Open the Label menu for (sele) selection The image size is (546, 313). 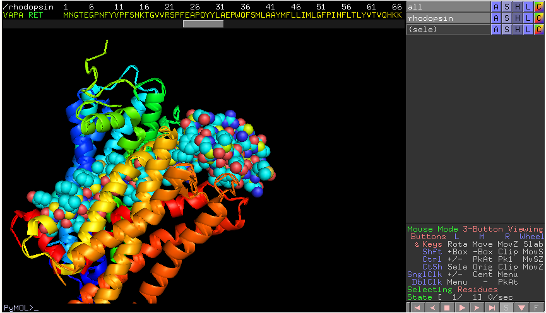(528, 29)
